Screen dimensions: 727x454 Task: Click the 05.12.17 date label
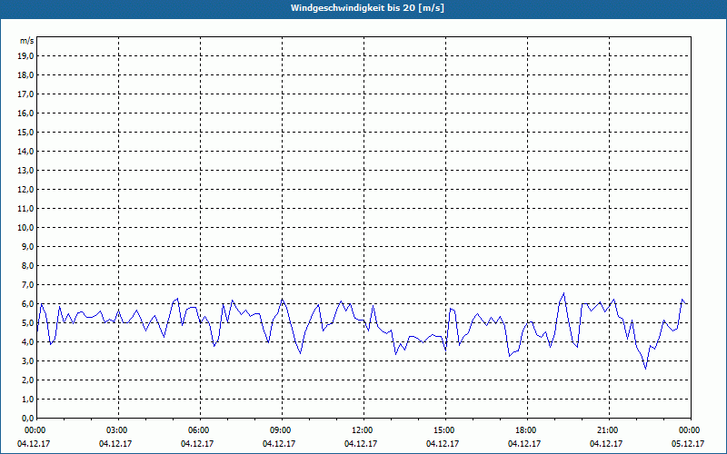tap(688, 443)
